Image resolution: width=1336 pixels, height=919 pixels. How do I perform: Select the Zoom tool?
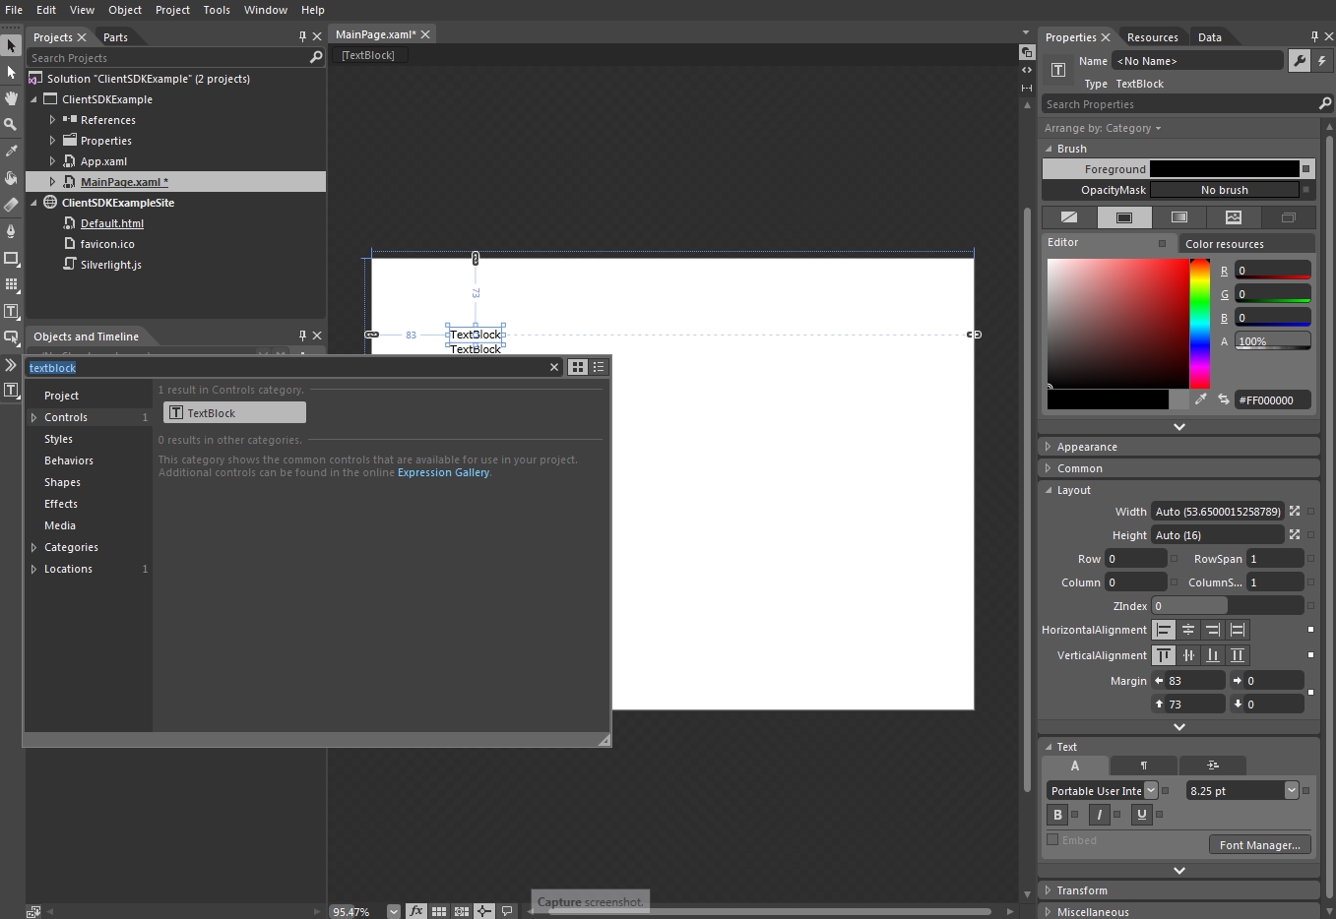click(11, 125)
